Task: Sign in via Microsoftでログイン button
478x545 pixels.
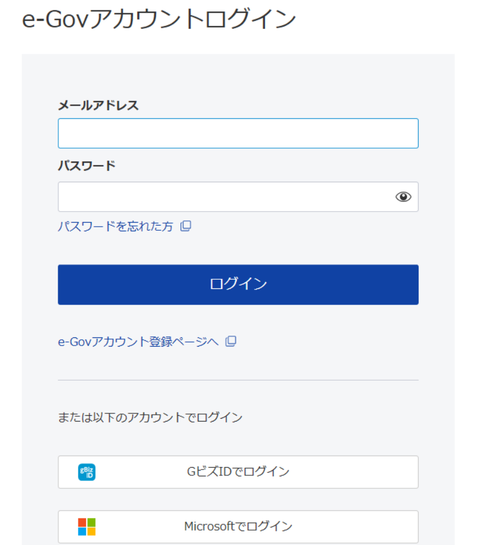Action: click(x=238, y=526)
